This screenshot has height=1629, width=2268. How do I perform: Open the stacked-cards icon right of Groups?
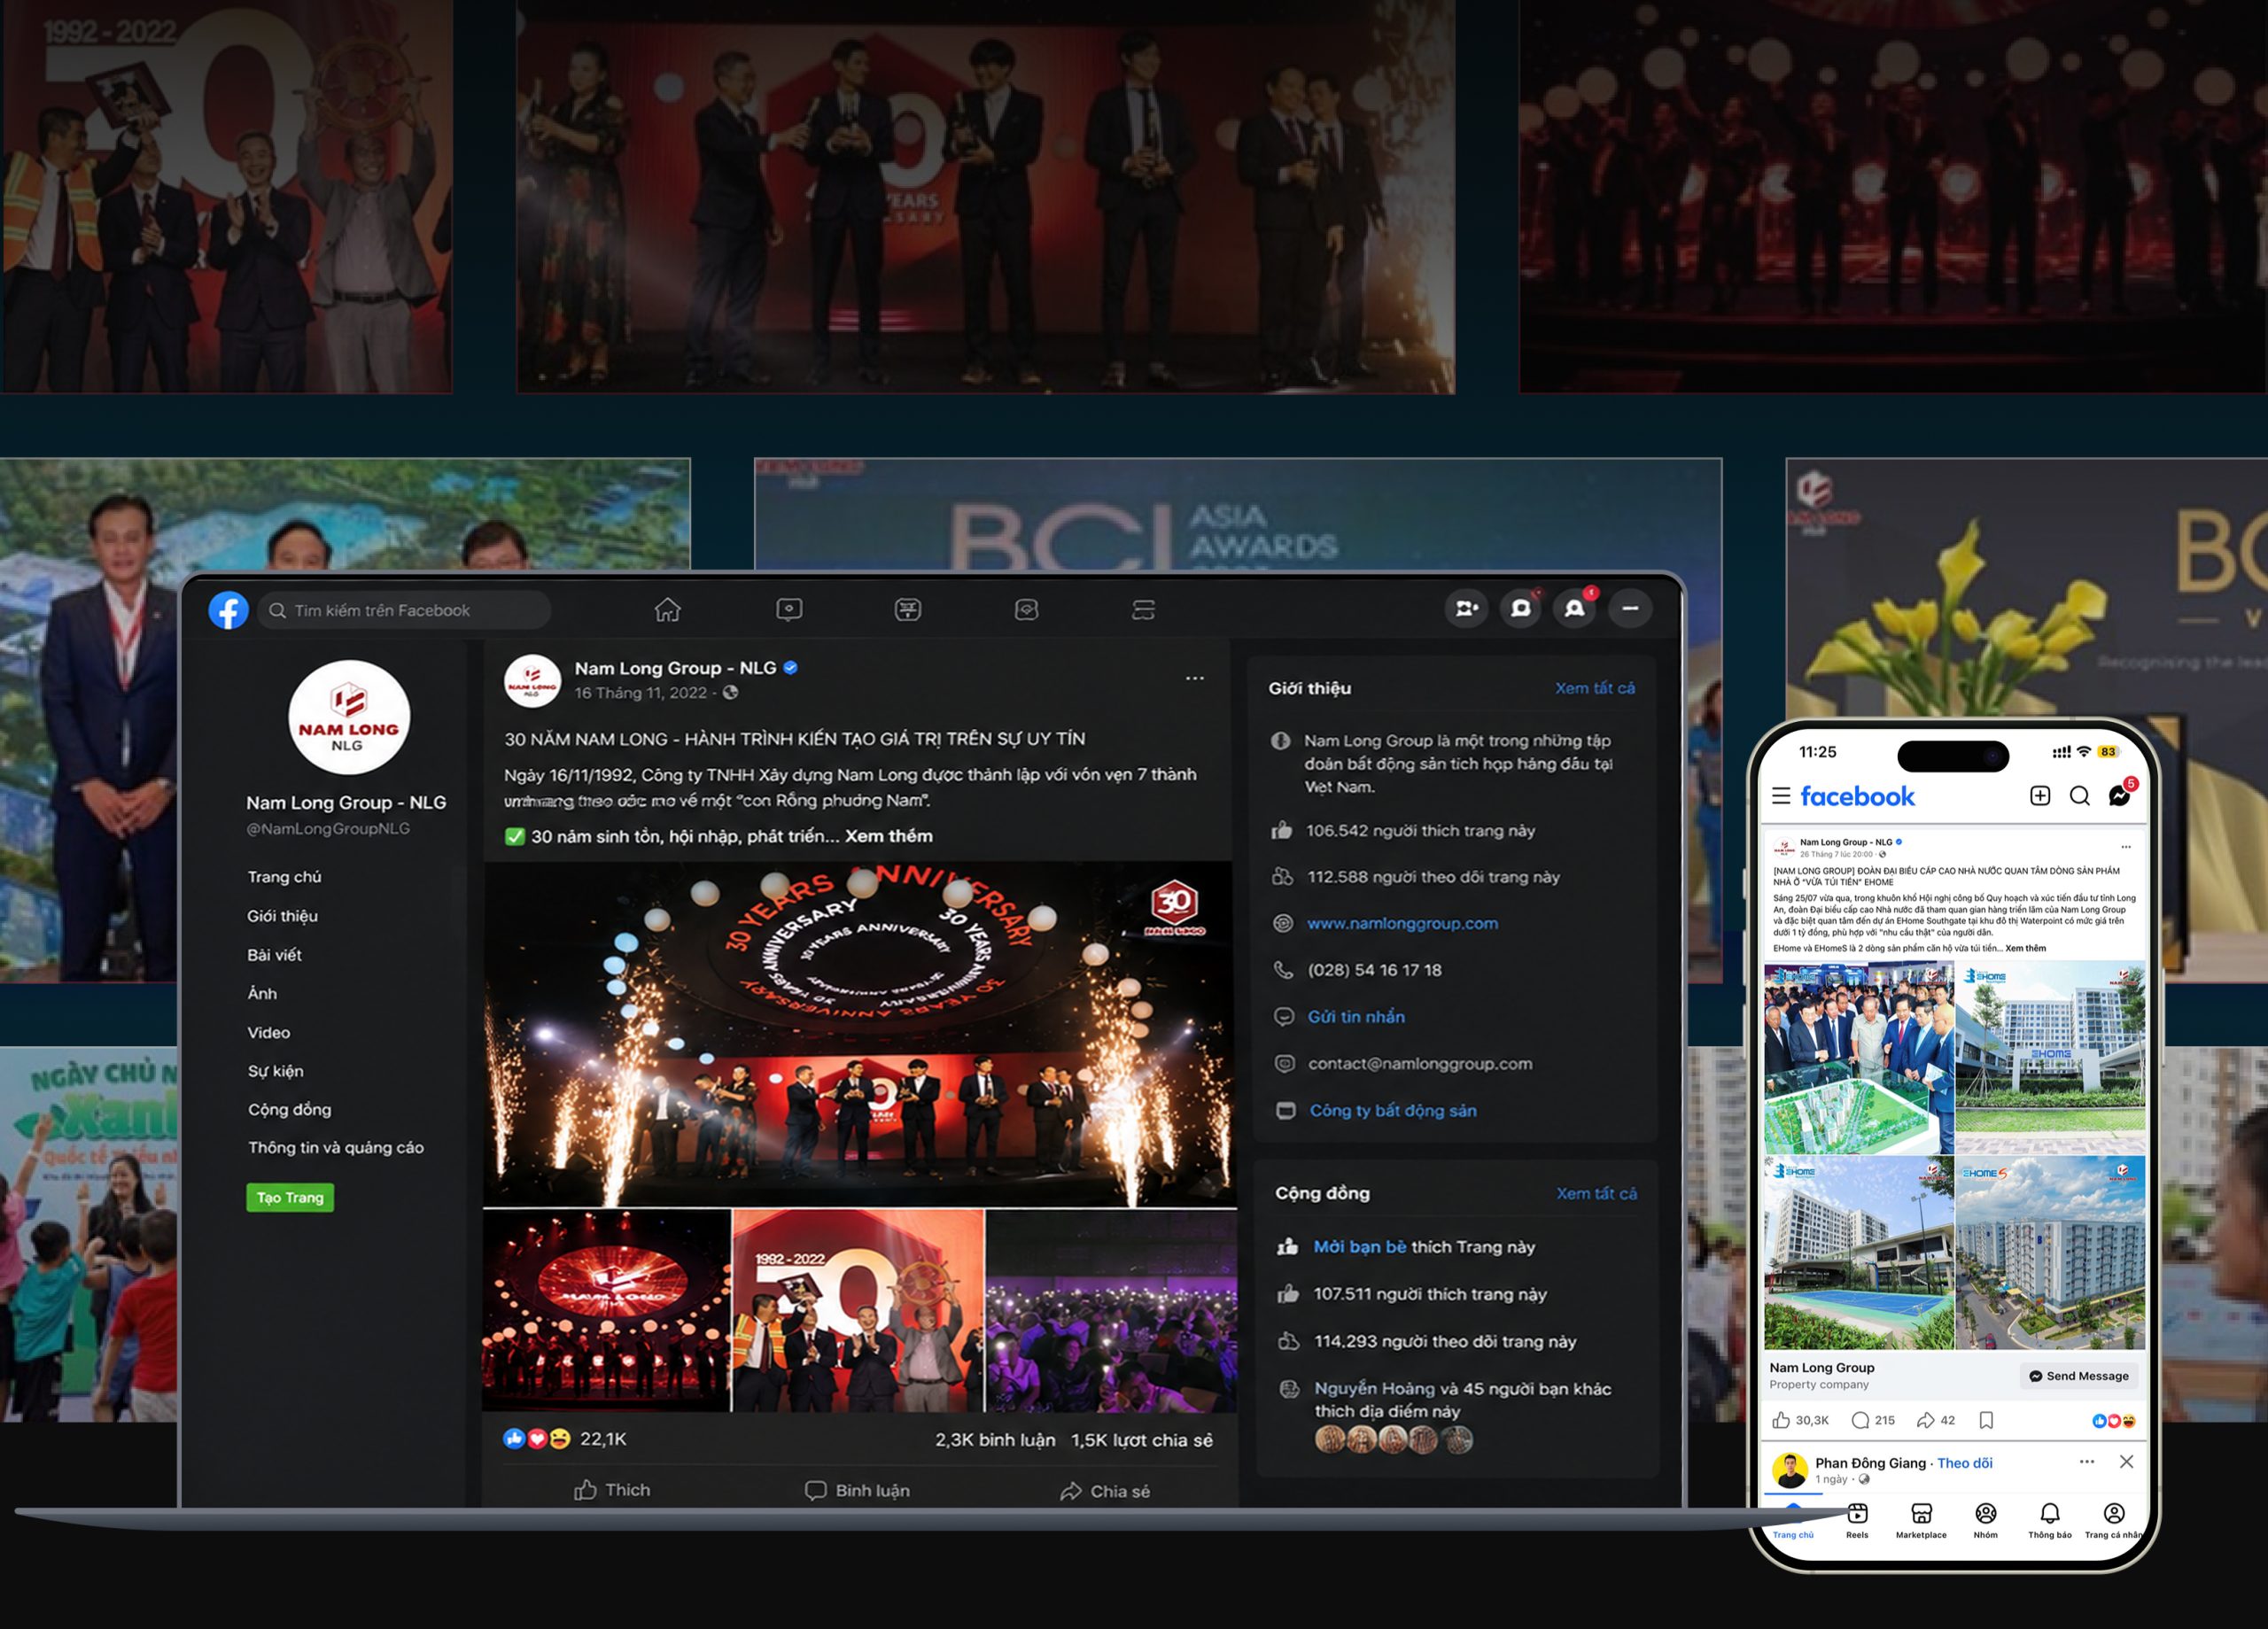coord(1143,609)
